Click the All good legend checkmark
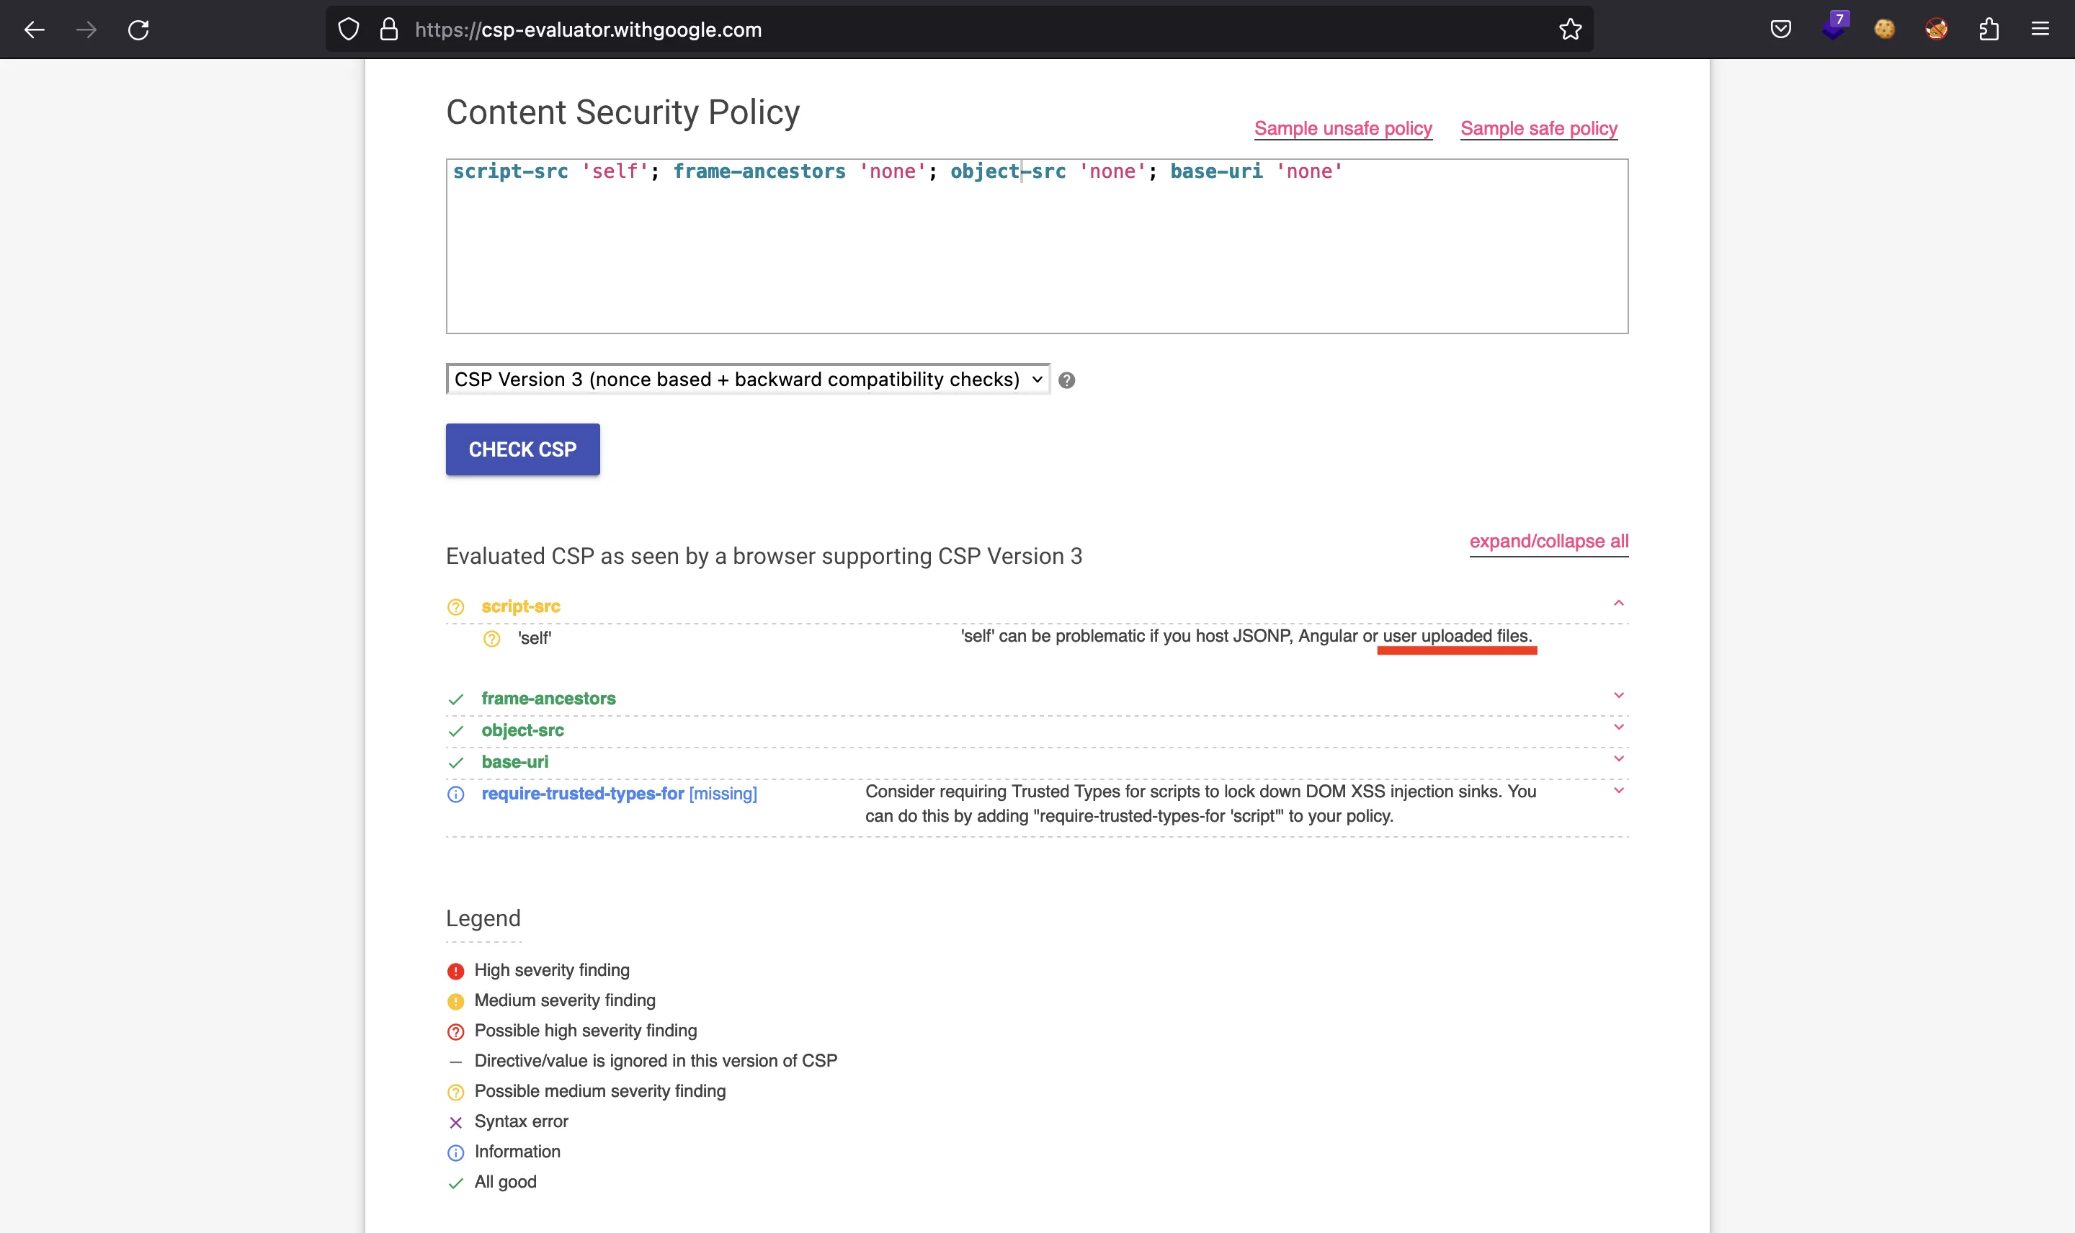This screenshot has height=1233, width=2075. pyautogui.click(x=455, y=1183)
